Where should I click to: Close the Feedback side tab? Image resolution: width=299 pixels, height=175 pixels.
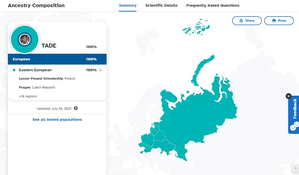point(289,96)
